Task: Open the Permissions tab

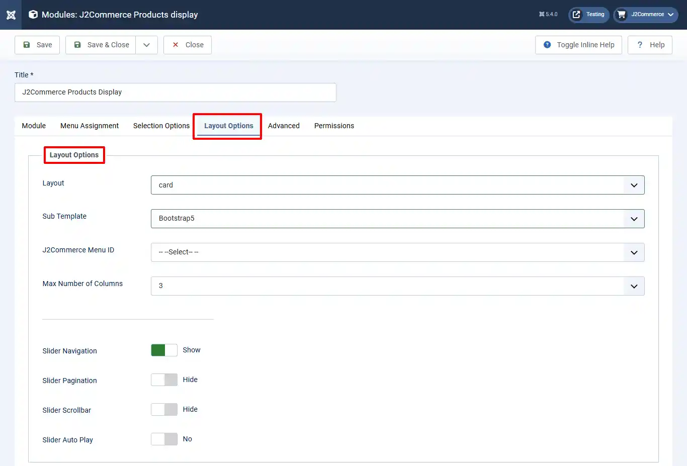Action: pos(334,126)
